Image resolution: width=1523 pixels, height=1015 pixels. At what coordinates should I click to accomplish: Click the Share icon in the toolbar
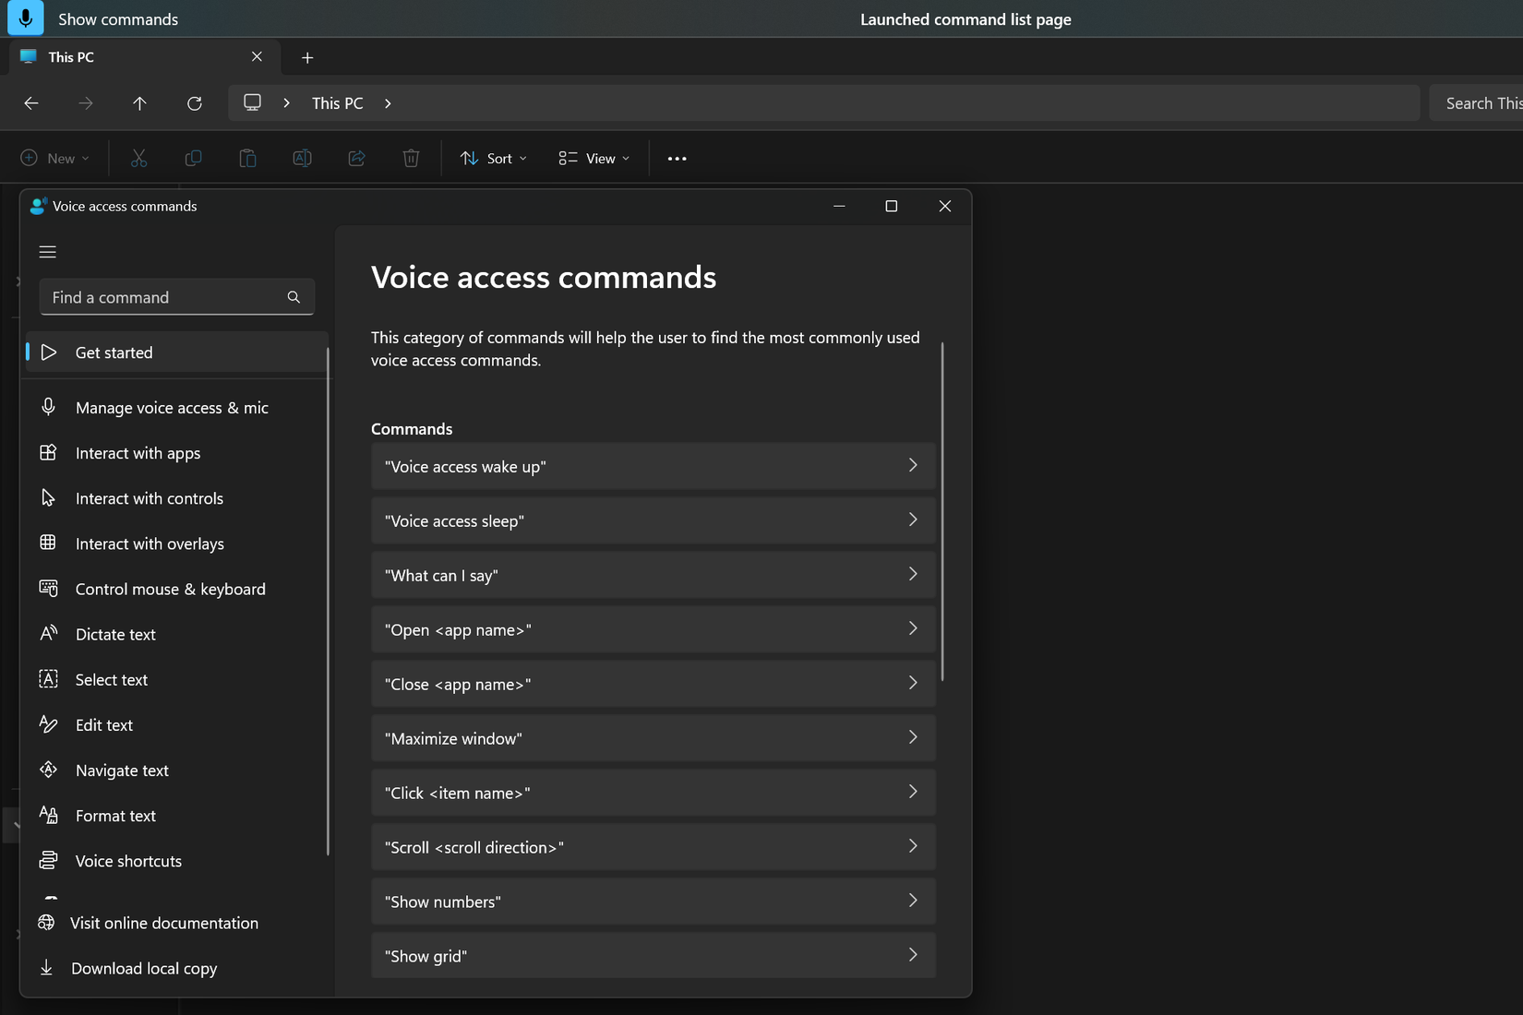(356, 158)
